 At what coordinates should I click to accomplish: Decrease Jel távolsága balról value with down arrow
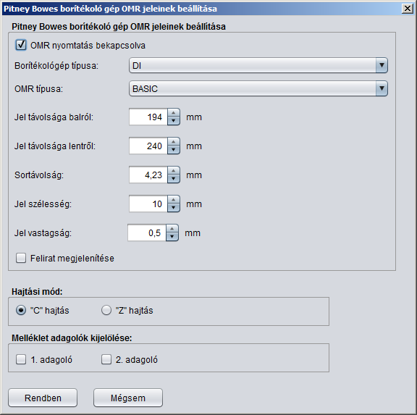point(174,121)
